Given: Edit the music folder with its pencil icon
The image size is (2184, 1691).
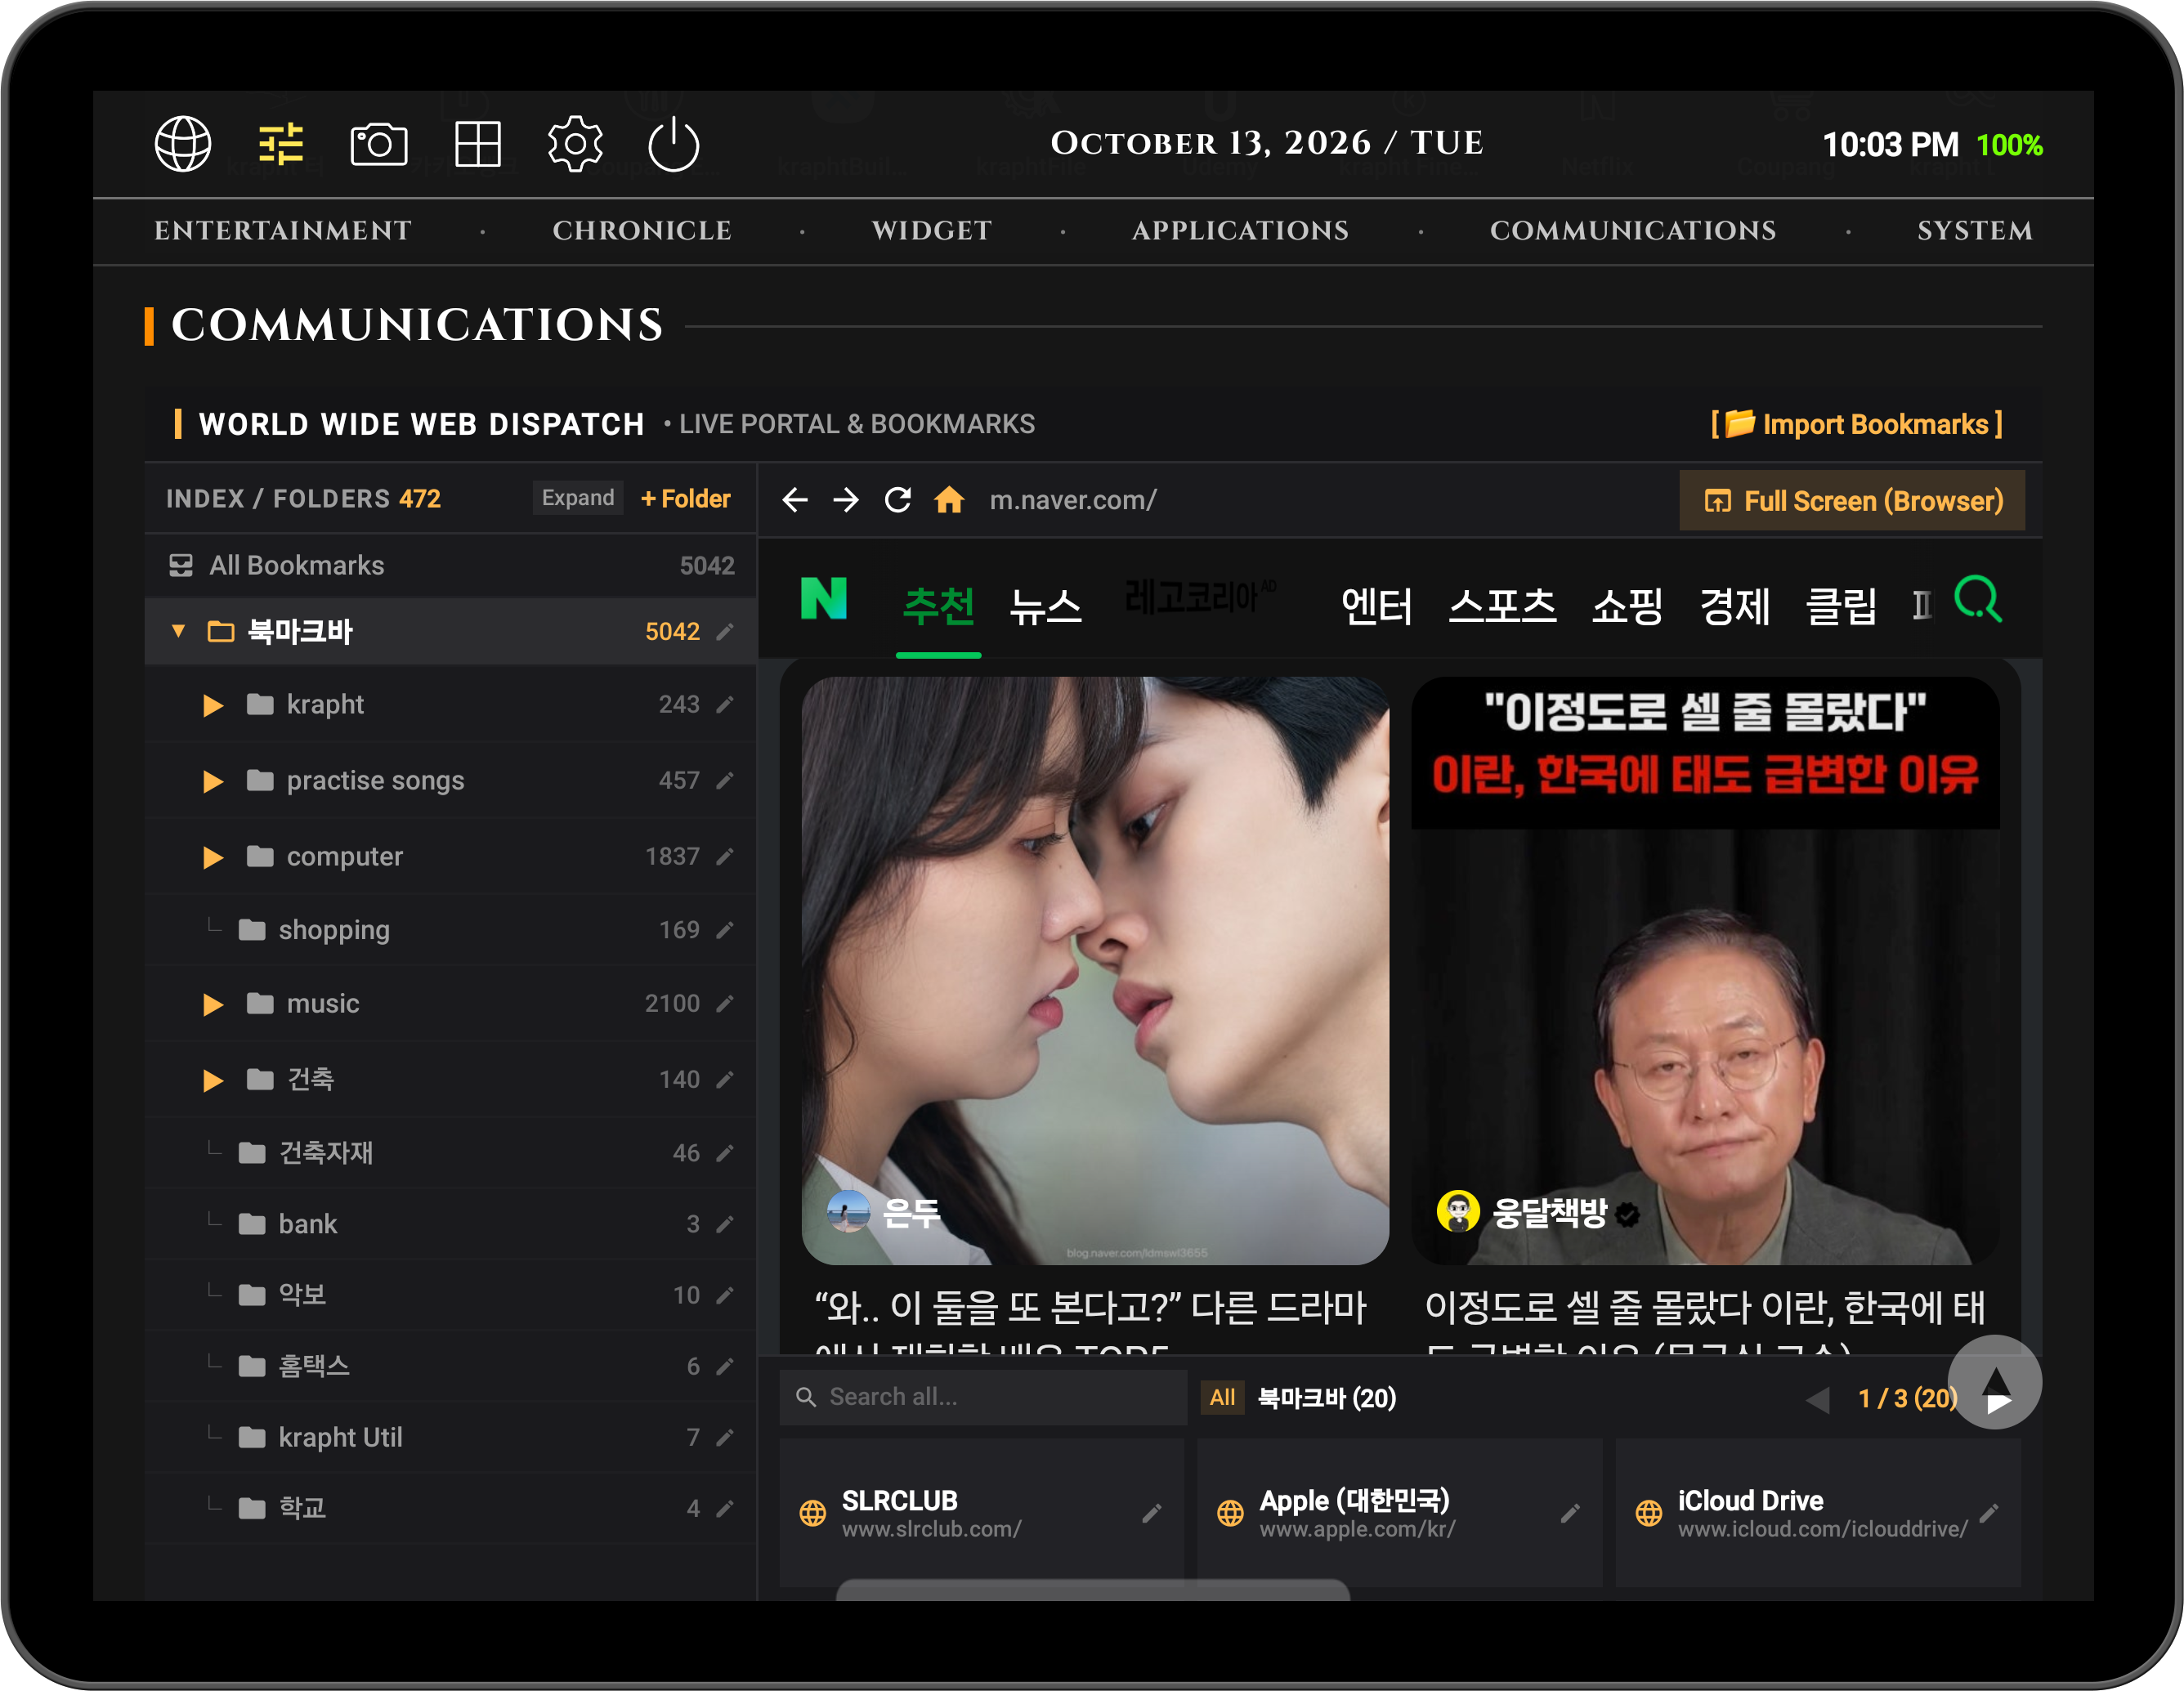Looking at the screenshot, I should click(725, 1004).
